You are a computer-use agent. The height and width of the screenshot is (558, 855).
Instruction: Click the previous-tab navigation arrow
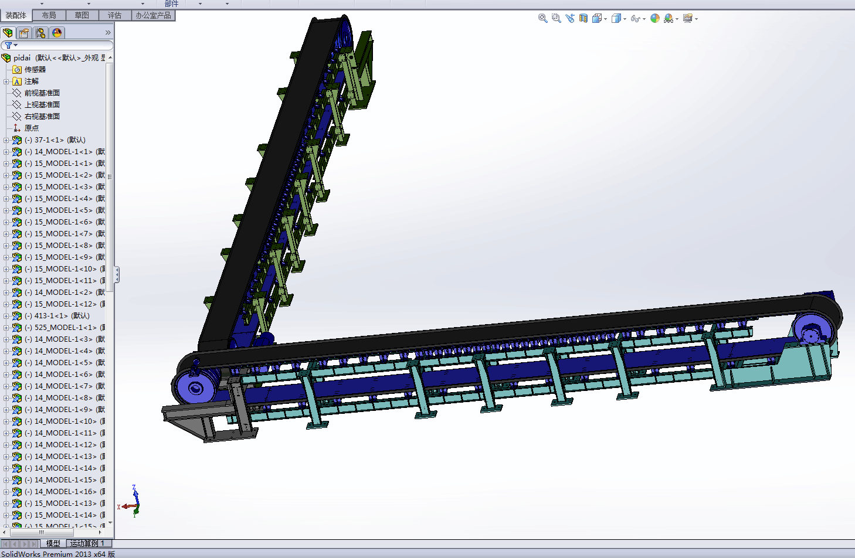[15, 544]
